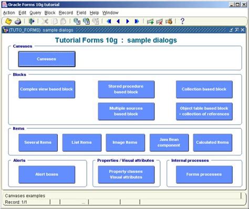
Task: Click the Execute Query toolbar icon
Action: 86,21
